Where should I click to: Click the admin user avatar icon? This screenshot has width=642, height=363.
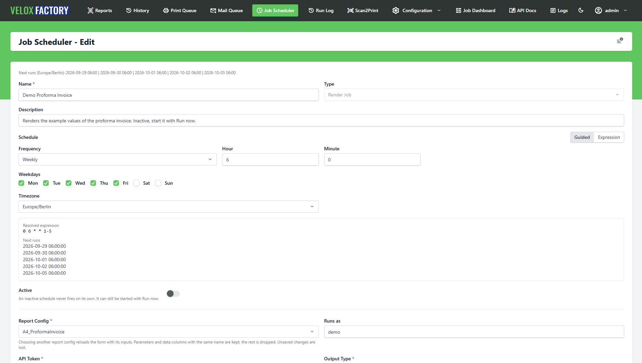click(x=598, y=10)
